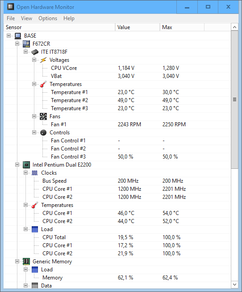Click the Fans fan icon
Screen dimensions: 242x292
point(43,116)
